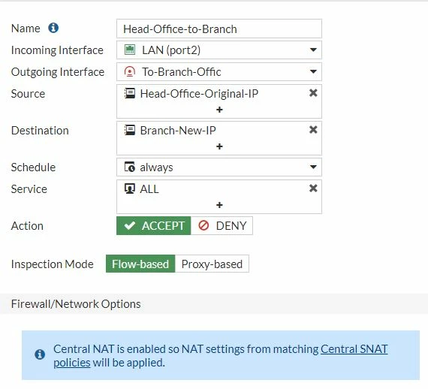Remove the ALL service entry
This screenshot has width=428, height=389.
[313, 188]
